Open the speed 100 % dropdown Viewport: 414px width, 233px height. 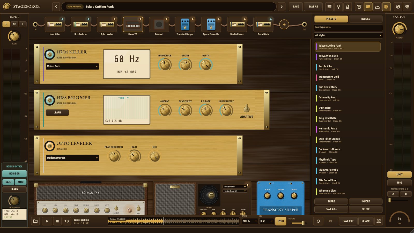point(250,221)
